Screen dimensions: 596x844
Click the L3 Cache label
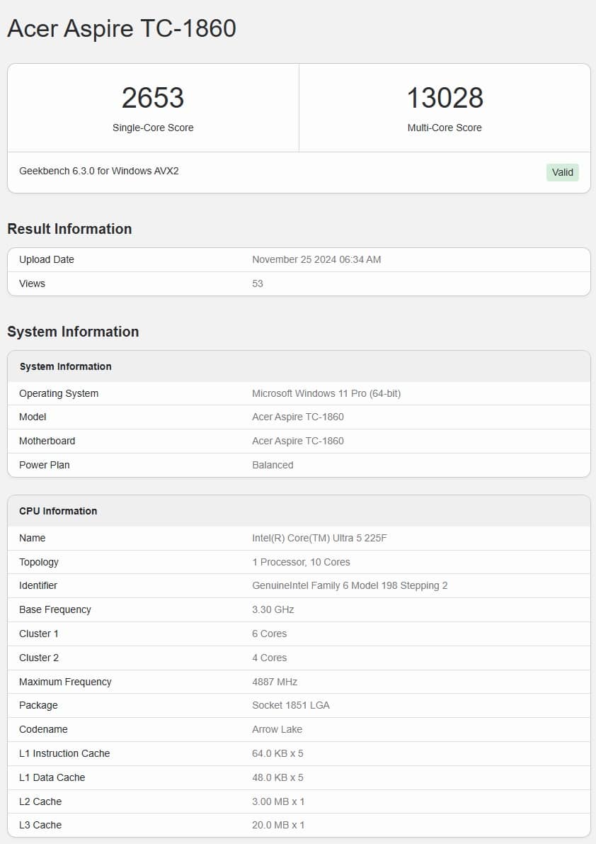[40, 825]
